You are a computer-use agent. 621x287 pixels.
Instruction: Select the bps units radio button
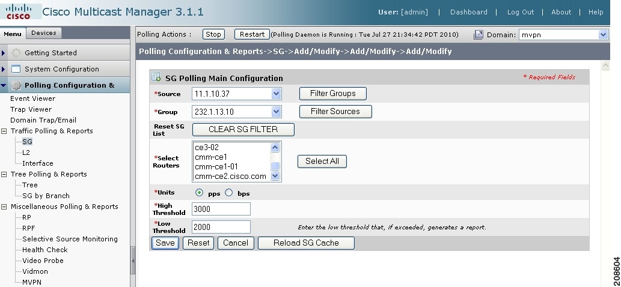point(228,193)
